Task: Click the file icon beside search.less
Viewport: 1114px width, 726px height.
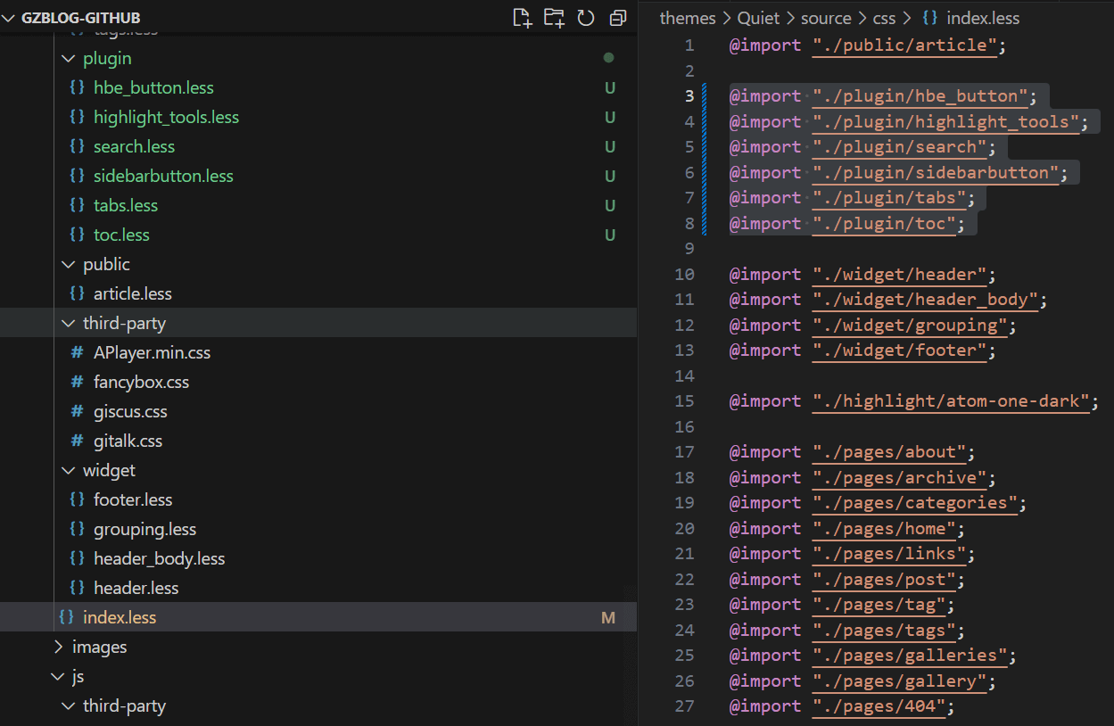Action: pyautogui.click(x=78, y=146)
